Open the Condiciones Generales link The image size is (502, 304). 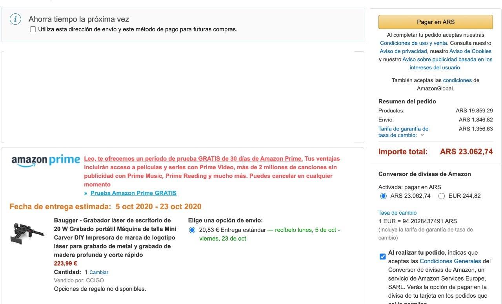pos(450,261)
